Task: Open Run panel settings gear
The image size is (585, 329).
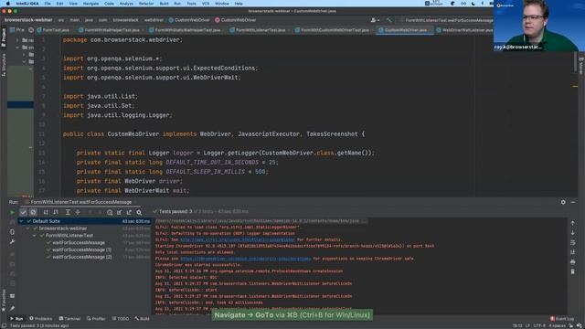Action: coord(563,202)
